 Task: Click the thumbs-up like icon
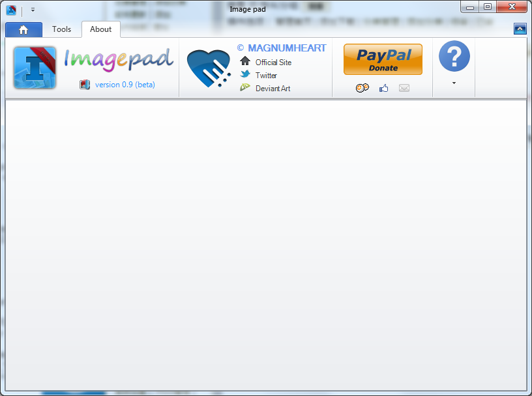[384, 88]
